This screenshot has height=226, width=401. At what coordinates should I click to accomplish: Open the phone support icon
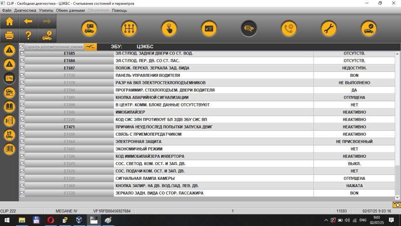[x=289, y=29]
